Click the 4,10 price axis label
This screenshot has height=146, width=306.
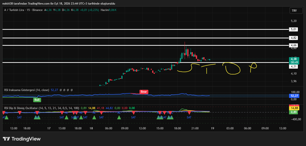point(294,74)
